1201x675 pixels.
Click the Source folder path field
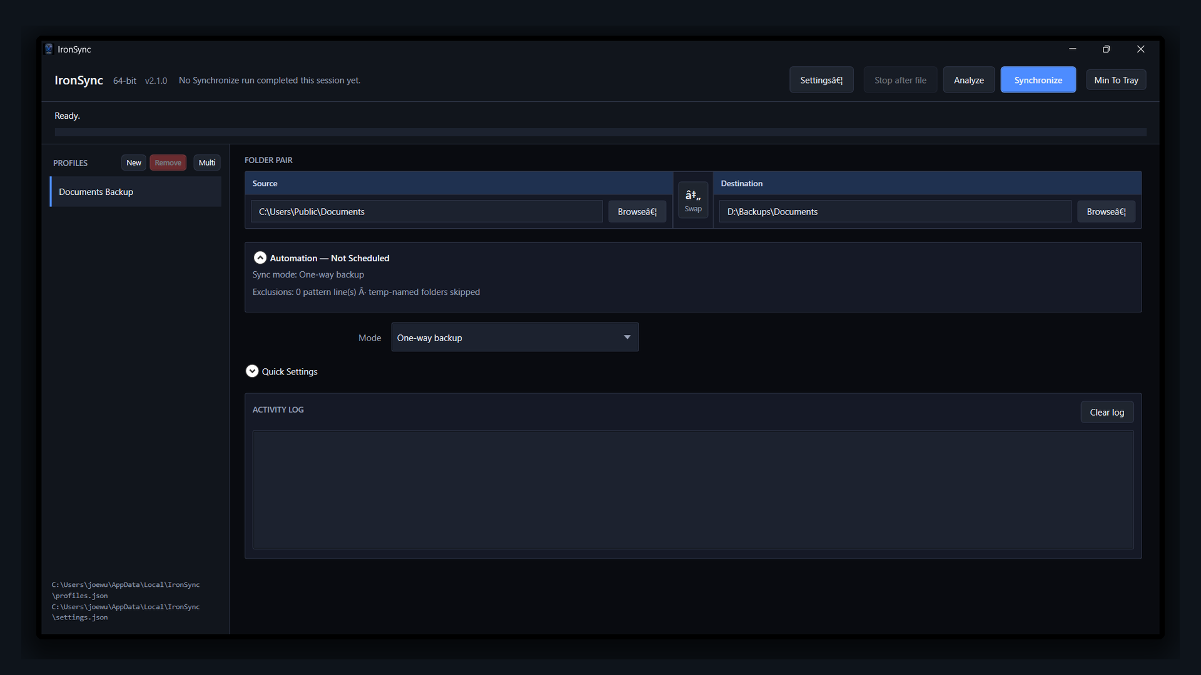click(427, 212)
